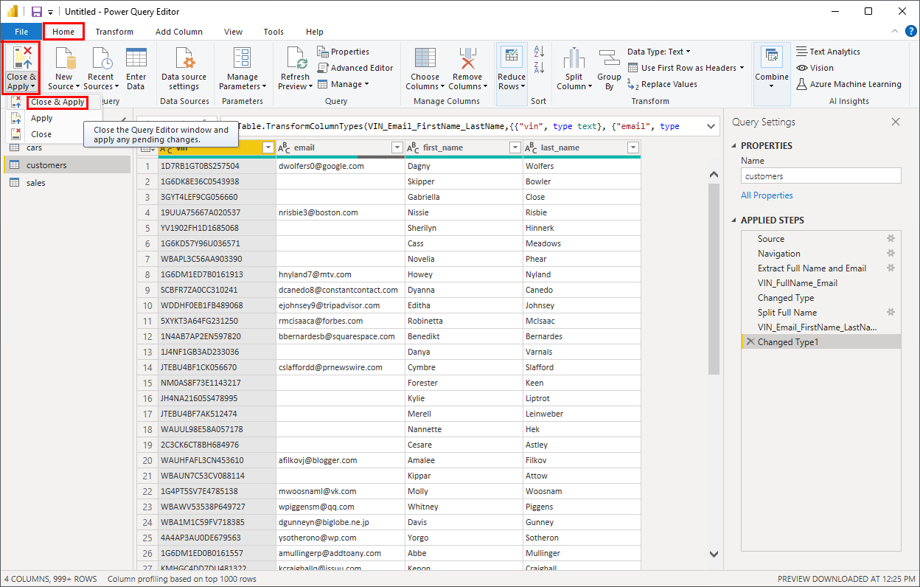
Task: Click the Group By icon
Action: [609, 59]
